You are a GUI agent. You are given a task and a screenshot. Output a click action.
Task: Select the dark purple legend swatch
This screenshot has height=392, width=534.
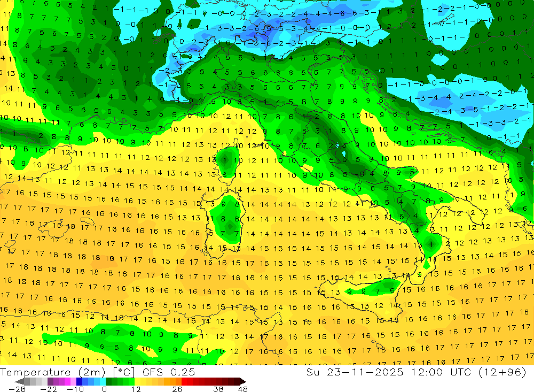tap(50, 381)
